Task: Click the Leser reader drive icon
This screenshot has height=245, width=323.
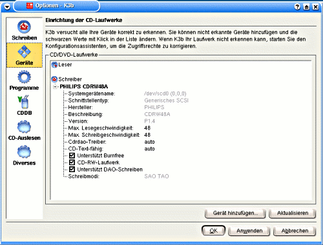Action: pyautogui.click(x=54, y=64)
